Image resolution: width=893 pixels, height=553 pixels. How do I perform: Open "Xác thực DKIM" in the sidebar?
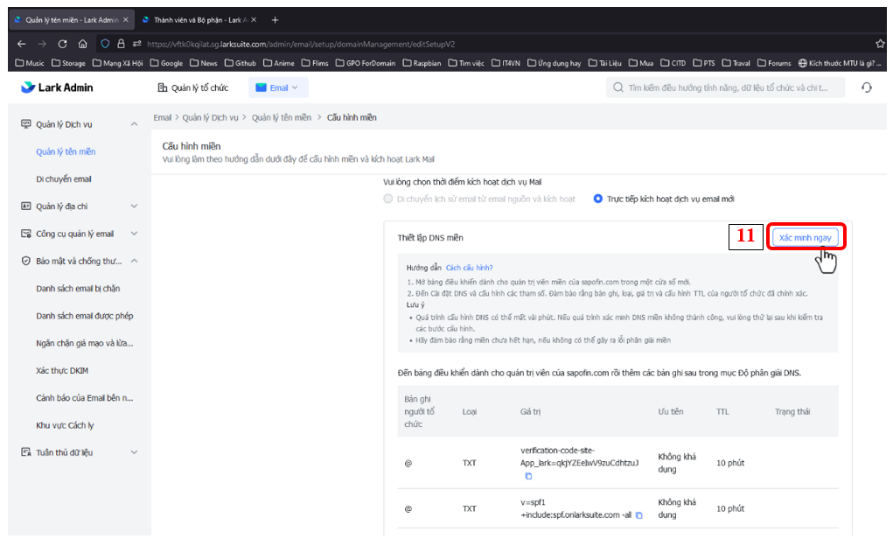(x=64, y=370)
